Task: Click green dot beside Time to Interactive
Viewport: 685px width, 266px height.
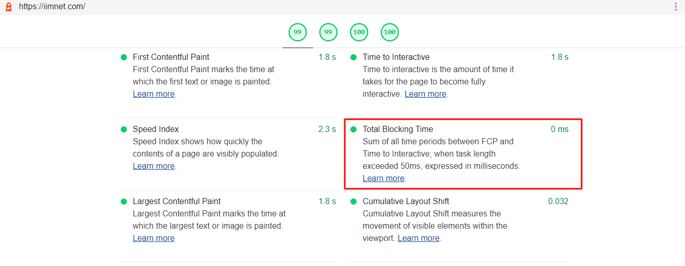Action: click(x=353, y=57)
